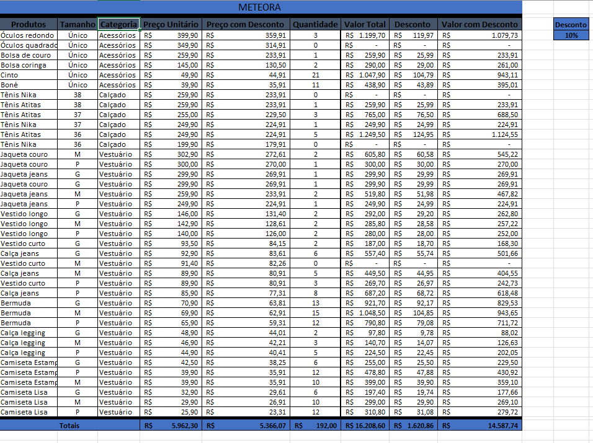Click discounted price 270,00 cell

tap(246, 164)
